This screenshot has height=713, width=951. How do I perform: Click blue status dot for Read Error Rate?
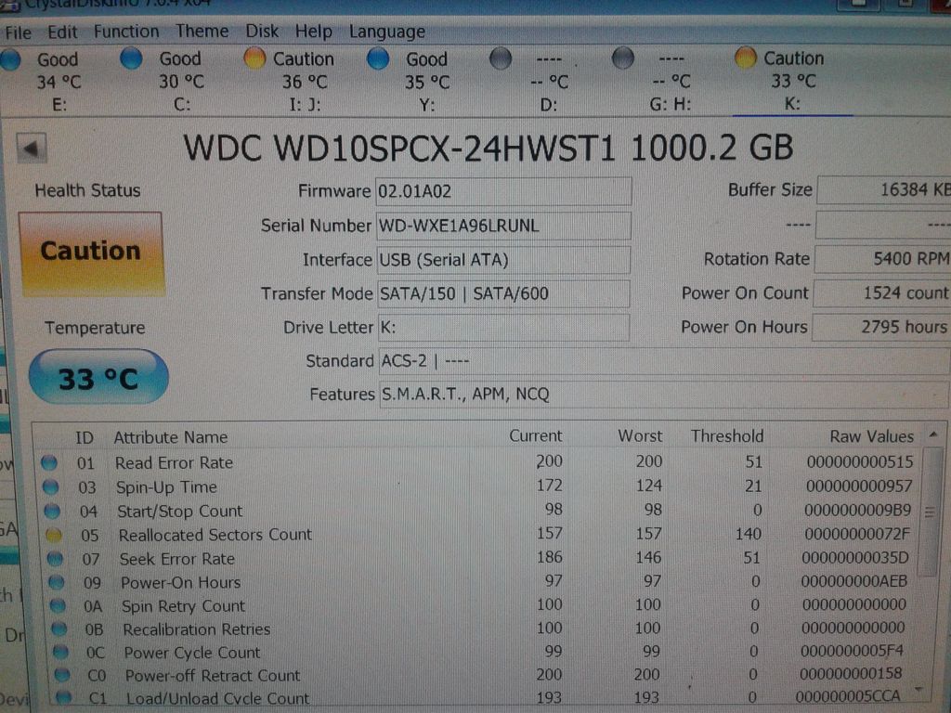click(49, 463)
